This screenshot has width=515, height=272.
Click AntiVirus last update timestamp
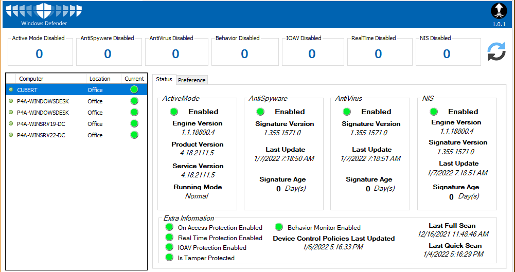370,158
